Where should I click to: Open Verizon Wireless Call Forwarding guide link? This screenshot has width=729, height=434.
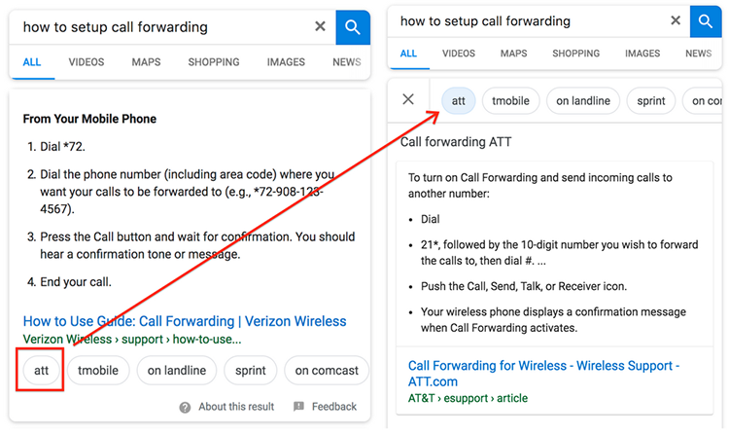pos(185,321)
